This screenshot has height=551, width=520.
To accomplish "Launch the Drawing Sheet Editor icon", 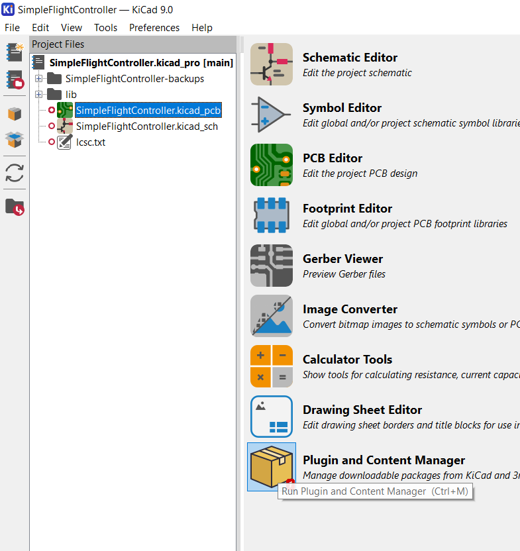I will click(272, 417).
